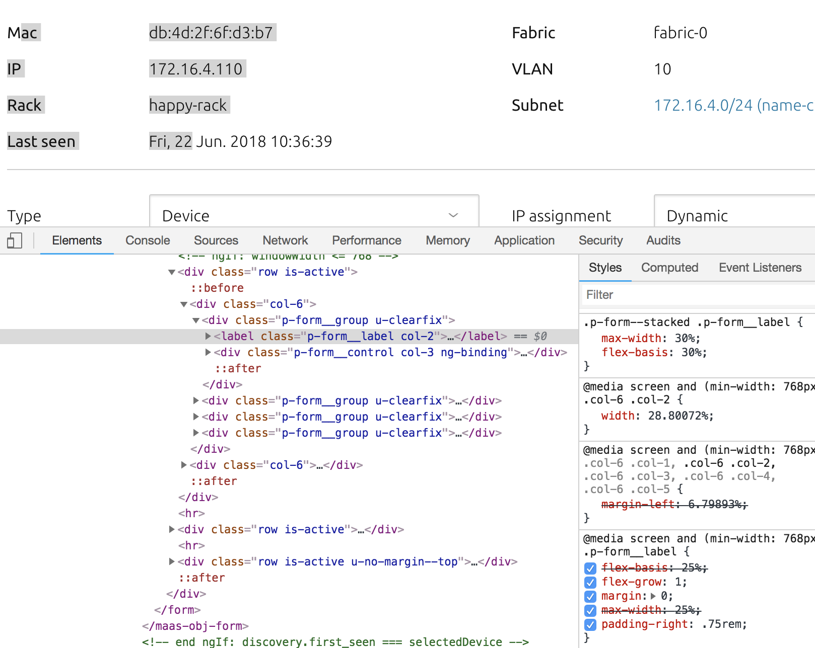Uncheck the max-width: 25% declaration
The image size is (815, 648).
pos(590,610)
